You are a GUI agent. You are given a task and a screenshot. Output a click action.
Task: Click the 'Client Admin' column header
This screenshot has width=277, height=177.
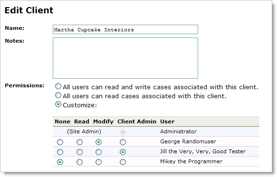[x=137, y=121]
